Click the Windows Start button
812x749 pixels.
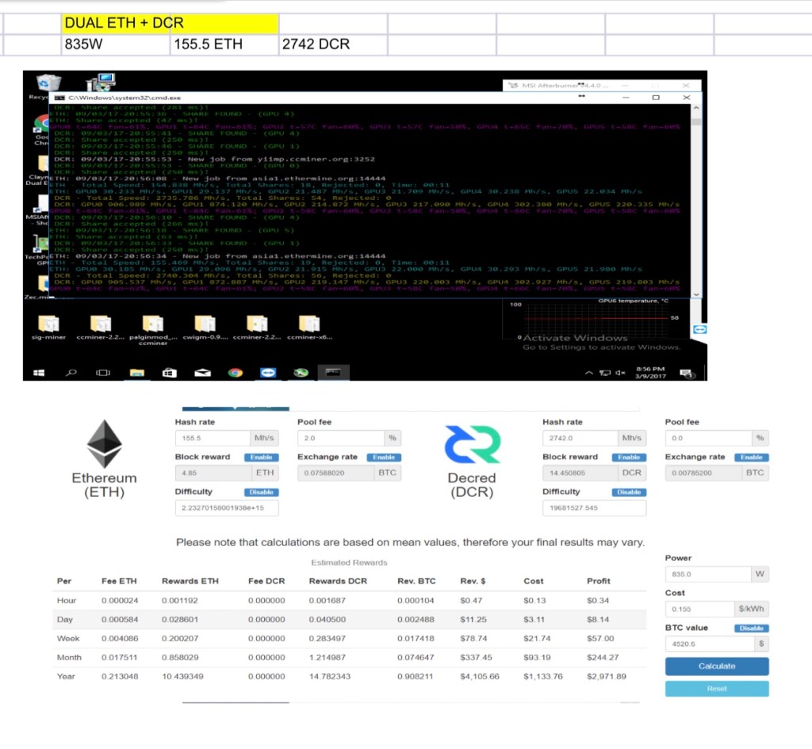tap(38, 372)
